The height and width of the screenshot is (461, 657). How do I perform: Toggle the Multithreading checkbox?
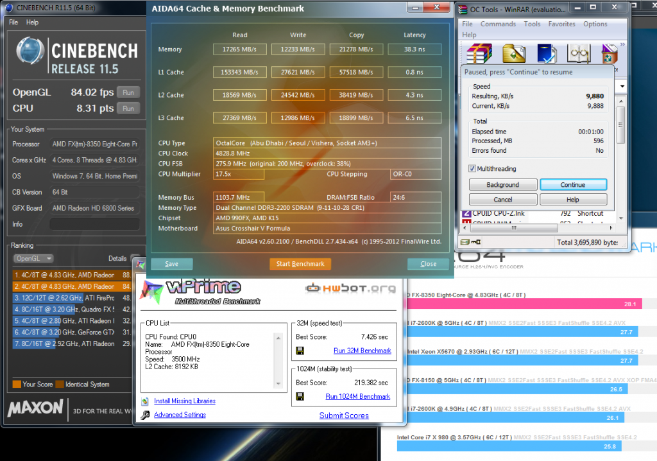click(x=473, y=169)
